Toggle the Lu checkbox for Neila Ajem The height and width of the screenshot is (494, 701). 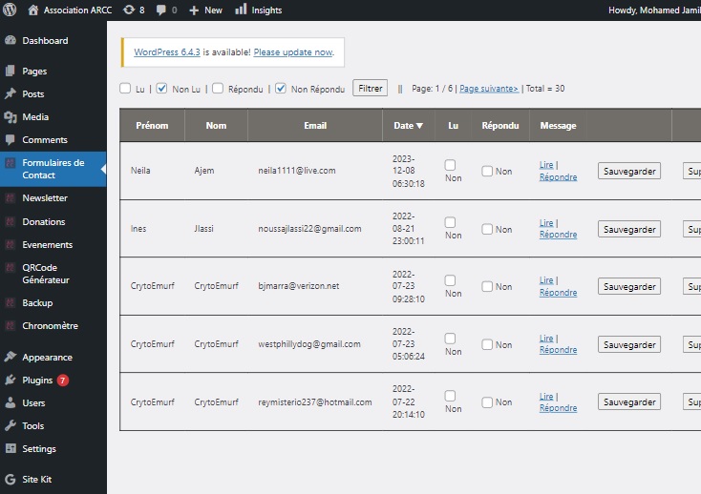pos(450,165)
